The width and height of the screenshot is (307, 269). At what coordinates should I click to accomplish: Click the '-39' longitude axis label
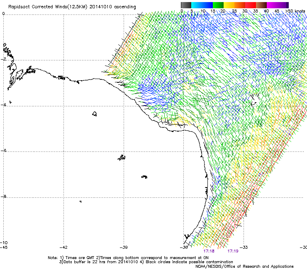(124, 247)
